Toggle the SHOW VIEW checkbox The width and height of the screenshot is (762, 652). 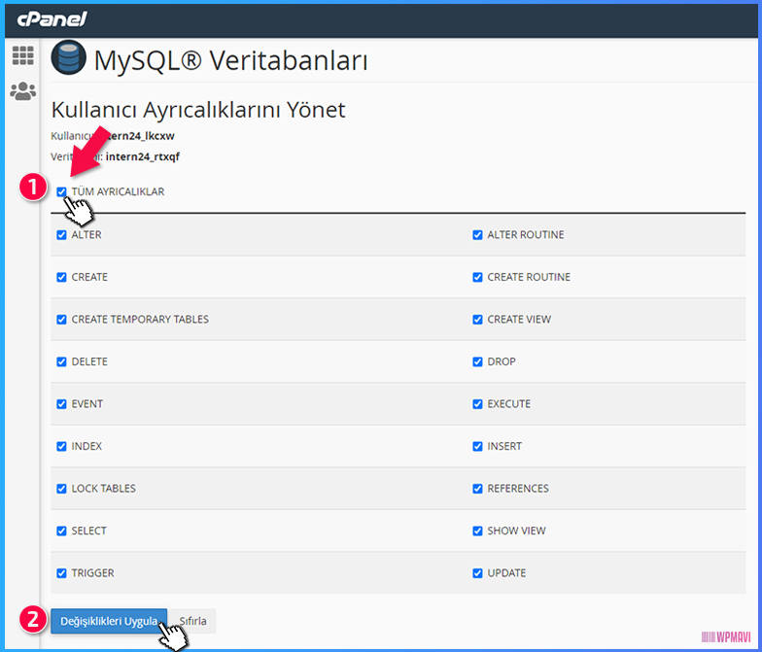(477, 531)
